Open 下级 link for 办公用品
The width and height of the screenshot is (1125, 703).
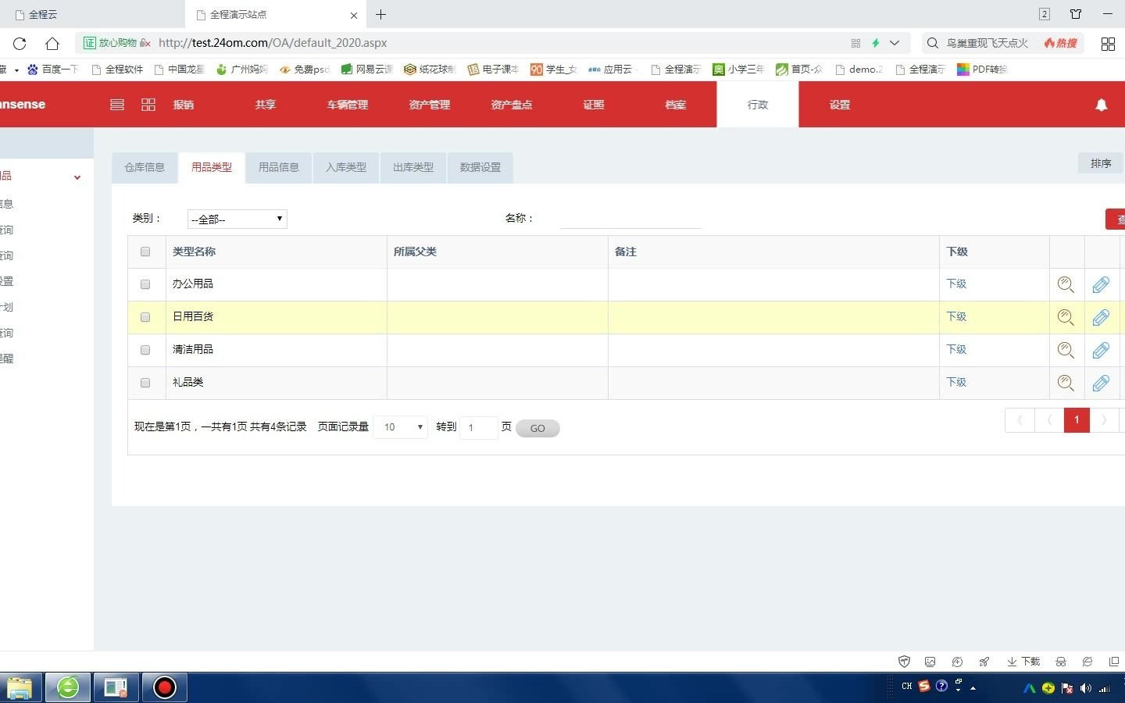pyautogui.click(x=956, y=284)
